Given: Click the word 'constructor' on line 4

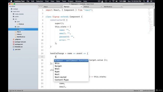Looking at the screenshot, I should click(57, 20).
